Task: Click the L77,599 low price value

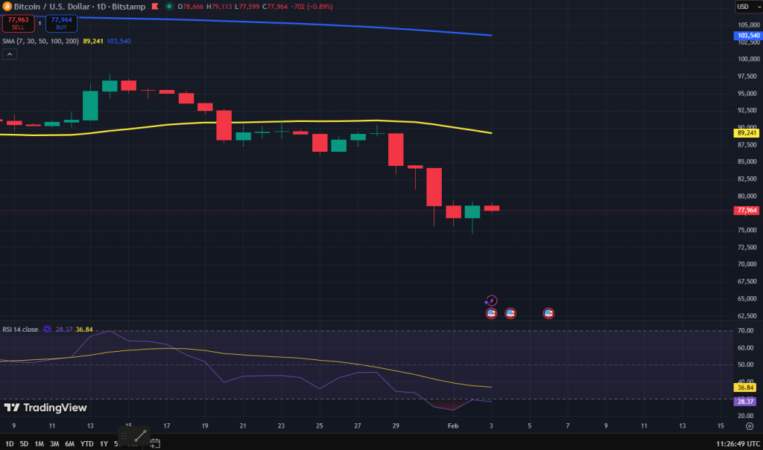Action: click(247, 7)
